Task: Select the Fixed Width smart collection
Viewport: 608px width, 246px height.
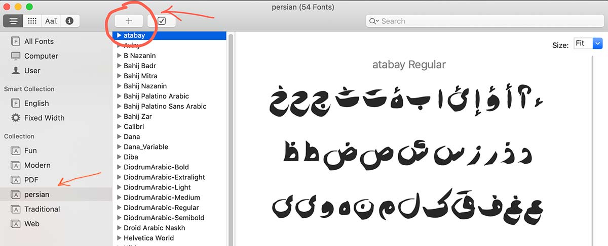Action: [44, 118]
